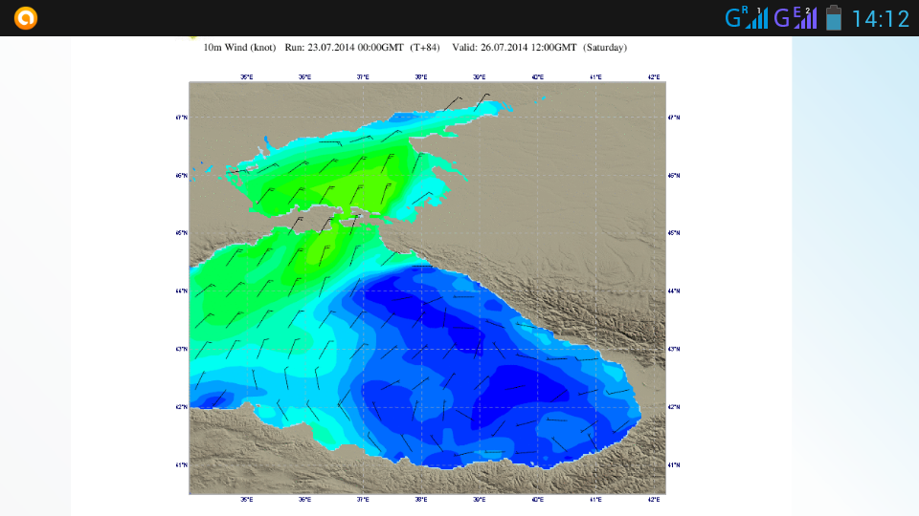Click the 'Valid: 26.07.2014 12:00GMT' text
The width and height of the screenshot is (919, 516).
(514, 48)
